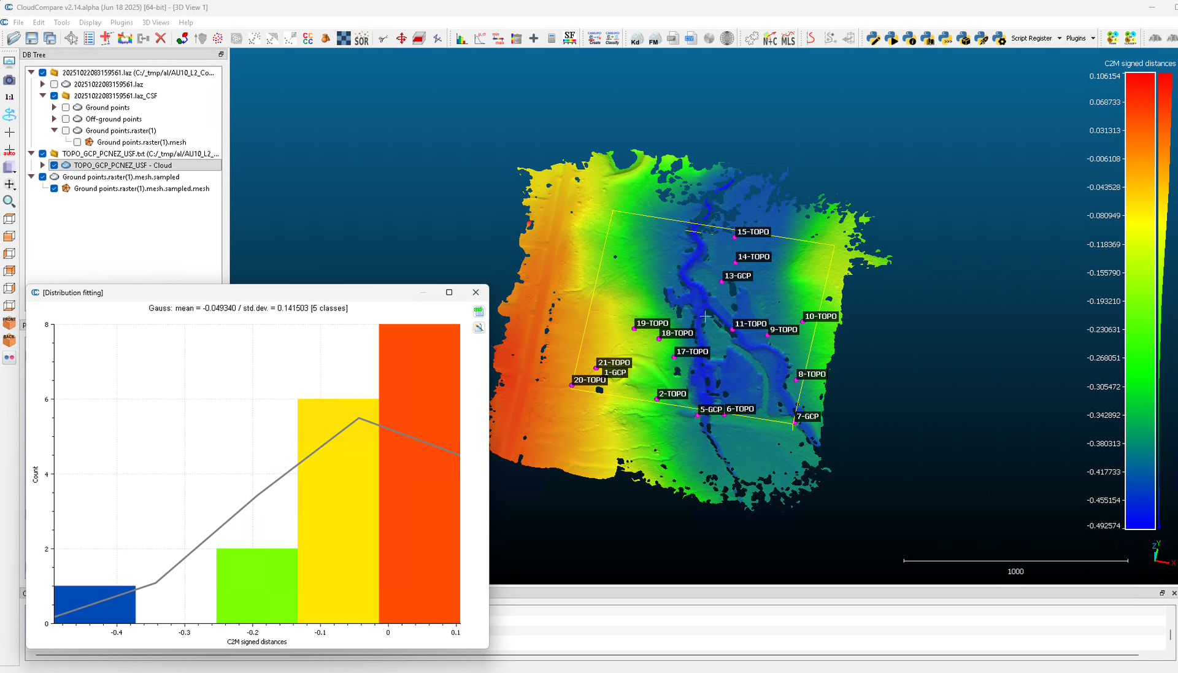This screenshot has height=673, width=1178.
Task: Click the FM Fast Marching icon
Action: 654,38
